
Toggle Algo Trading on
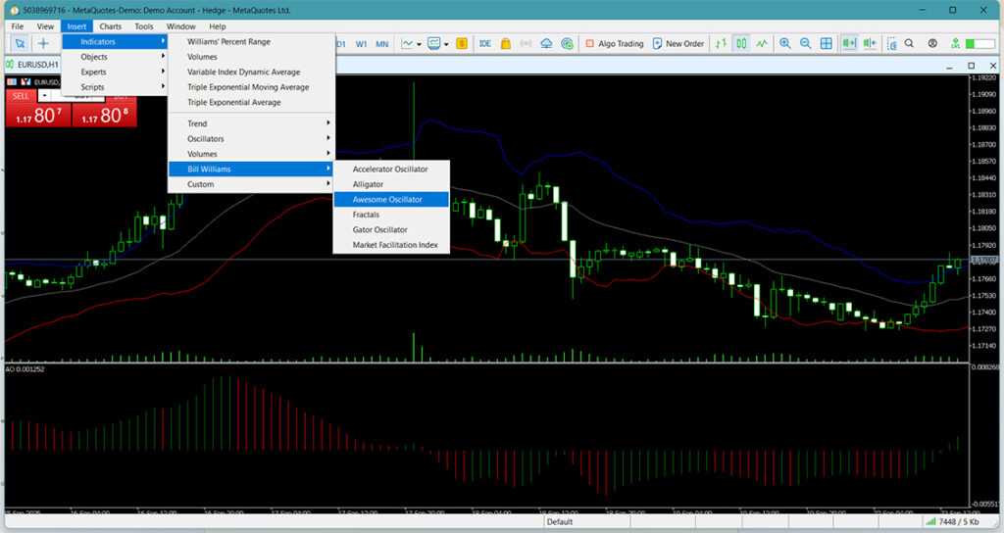[x=614, y=44]
